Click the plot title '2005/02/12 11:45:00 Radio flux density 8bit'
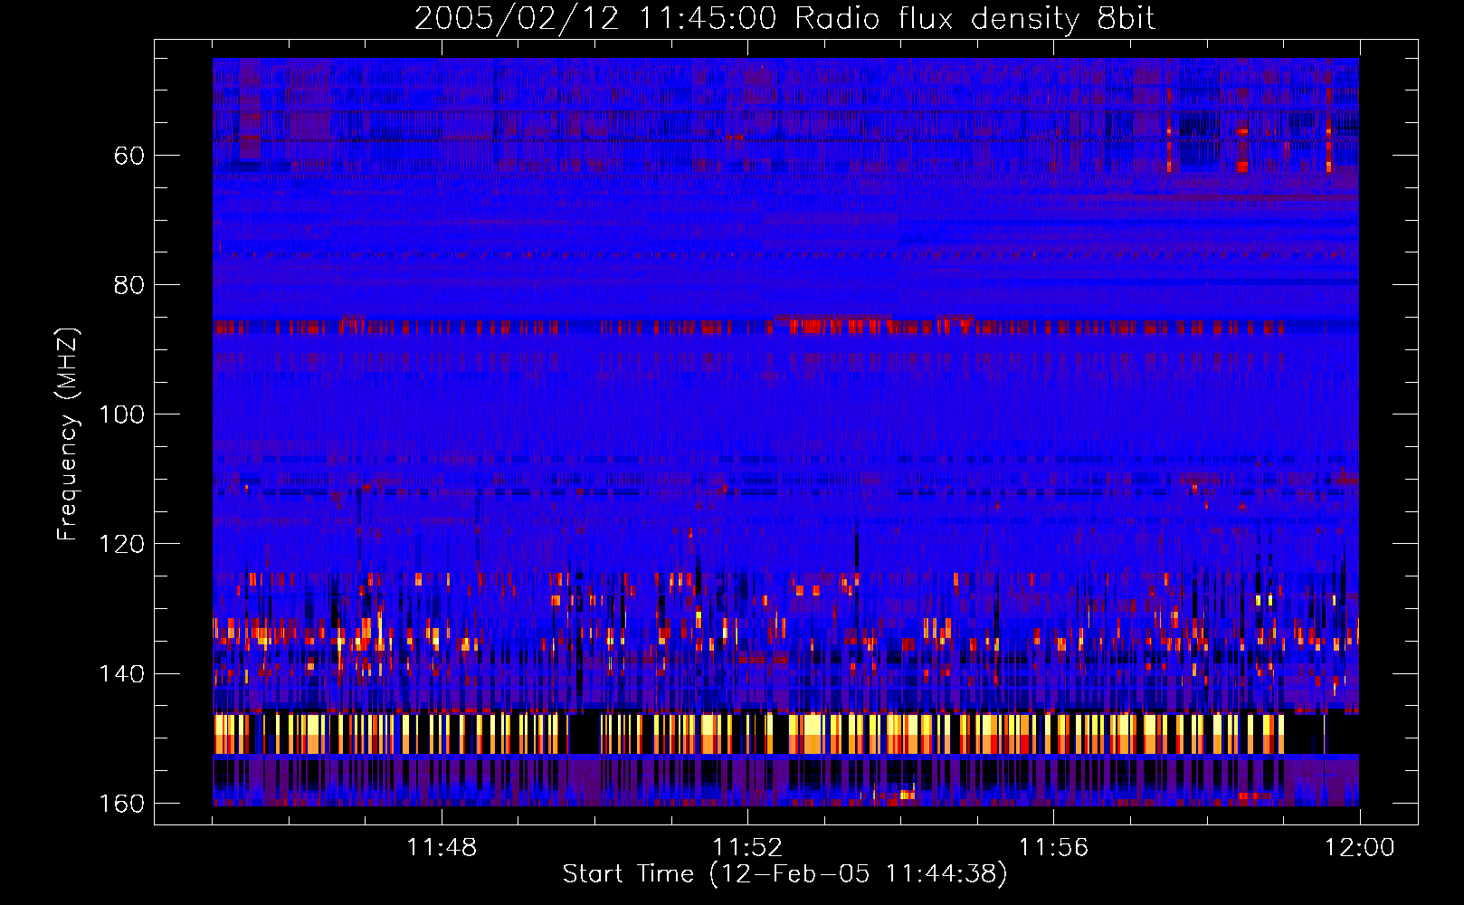Screen dimensions: 1464x905 coord(784,19)
